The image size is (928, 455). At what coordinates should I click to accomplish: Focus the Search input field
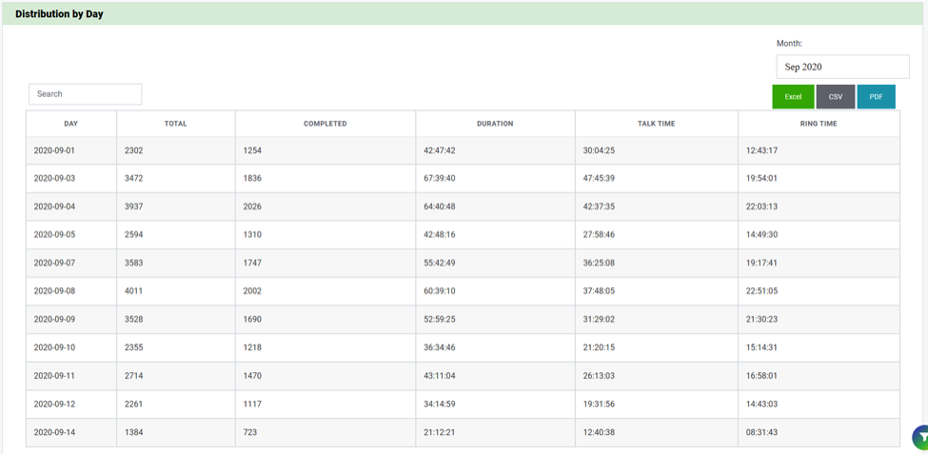[x=85, y=94]
